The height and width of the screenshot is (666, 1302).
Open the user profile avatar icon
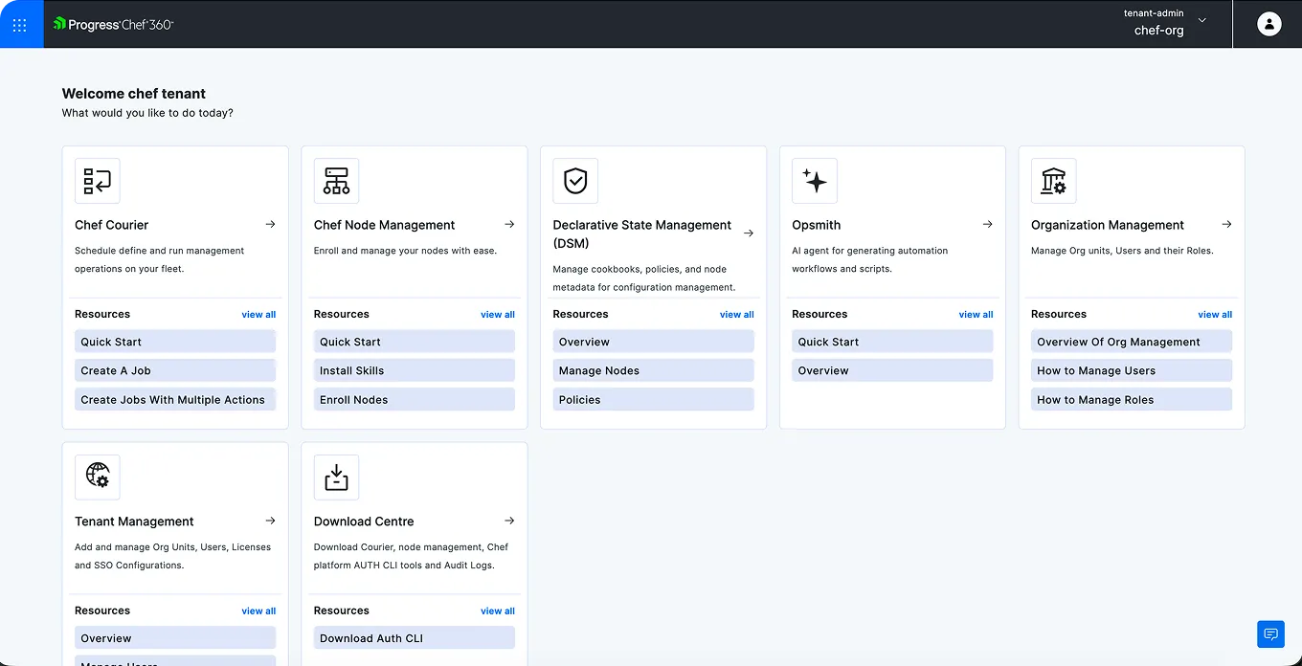pos(1268,24)
